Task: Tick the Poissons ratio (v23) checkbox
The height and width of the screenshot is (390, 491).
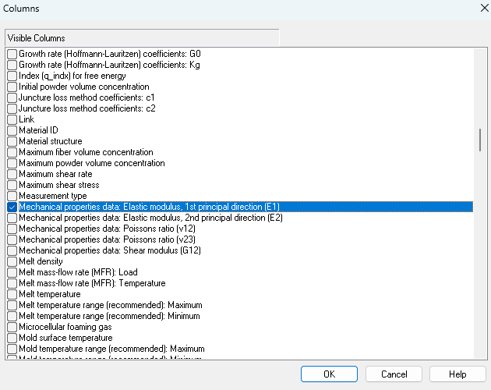Action: point(12,239)
